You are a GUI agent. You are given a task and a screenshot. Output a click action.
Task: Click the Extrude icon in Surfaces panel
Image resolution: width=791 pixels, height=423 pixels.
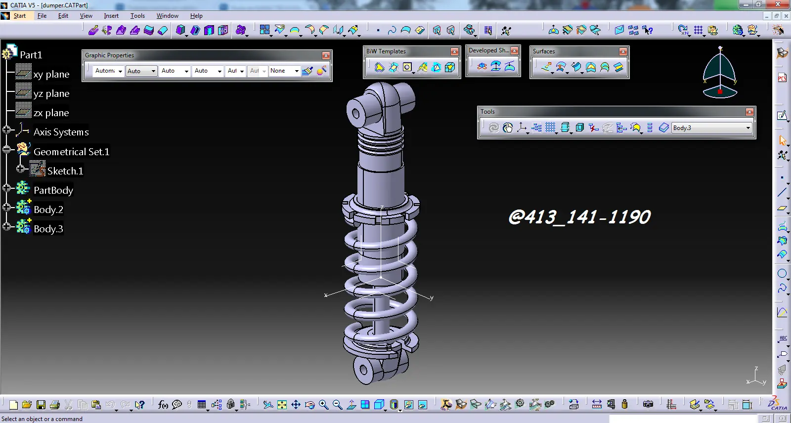(x=547, y=67)
